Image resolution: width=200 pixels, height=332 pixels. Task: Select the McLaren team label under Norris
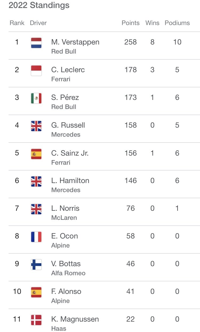pyautogui.click(x=64, y=218)
